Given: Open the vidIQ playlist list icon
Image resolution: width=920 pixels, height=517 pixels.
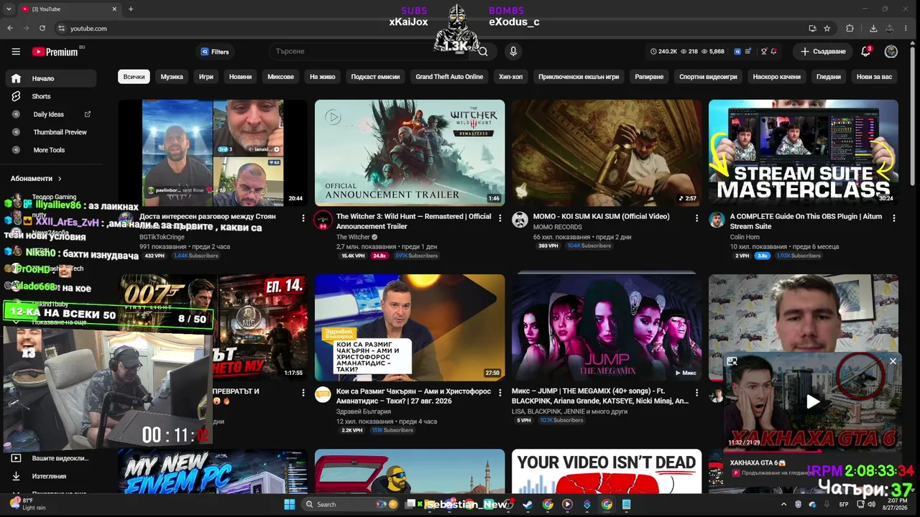Looking at the screenshot, I should coord(749,52).
